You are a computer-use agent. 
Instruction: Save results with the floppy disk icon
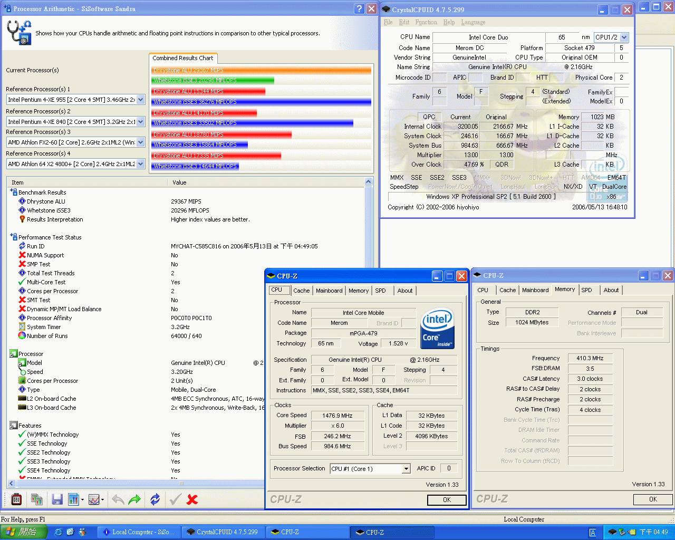pyautogui.click(x=57, y=499)
